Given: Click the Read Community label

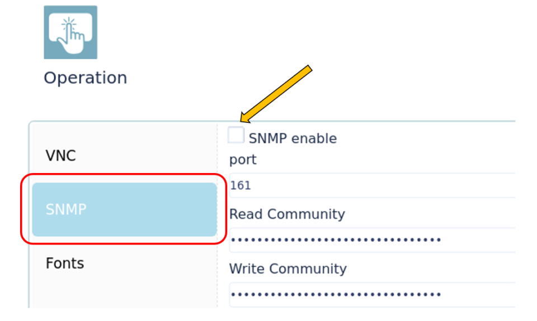Looking at the screenshot, I should (287, 214).
